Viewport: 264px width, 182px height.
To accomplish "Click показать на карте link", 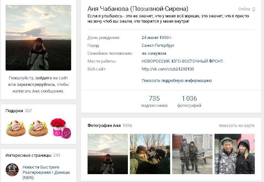I will click(x=237, y=126).
